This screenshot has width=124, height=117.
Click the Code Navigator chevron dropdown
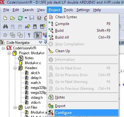[41, 42]
